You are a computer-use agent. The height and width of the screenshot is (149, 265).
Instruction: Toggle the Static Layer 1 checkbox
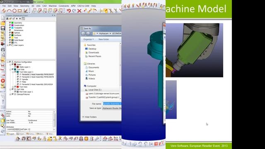point(15,67)
